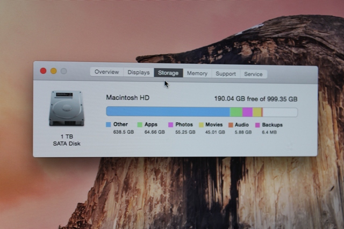
Task: Click the '1 TB' disk capacity label
Action: [x=67, y=137]
